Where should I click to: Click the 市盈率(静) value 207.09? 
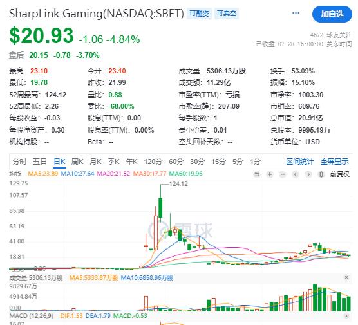pyautogui.click(x=229, y=106)
